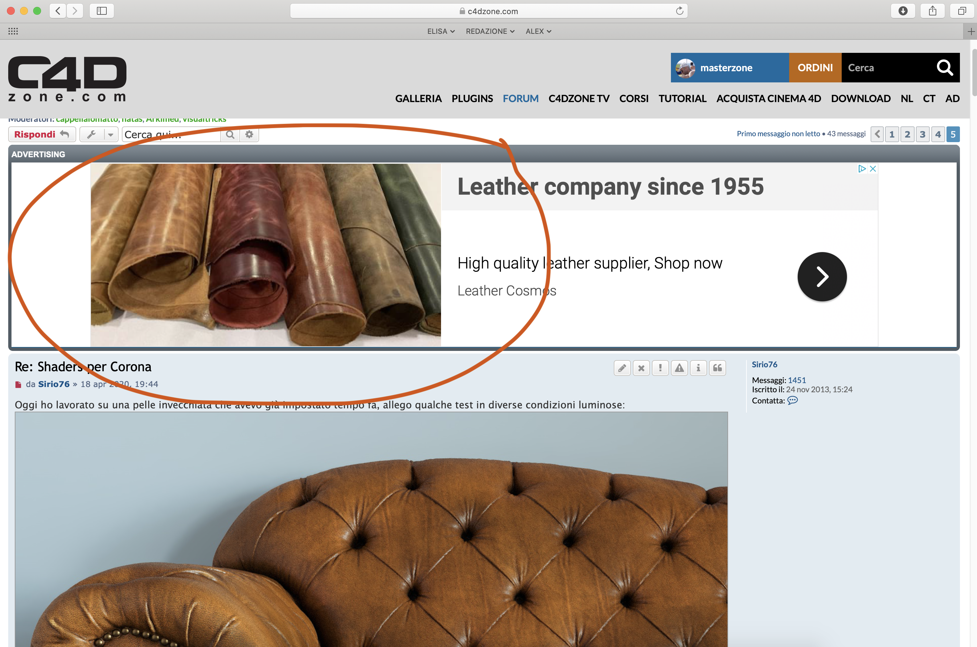Expand the ELISA bookmarks dropdown
Screen dimensions: 977x647
(441, 32)
